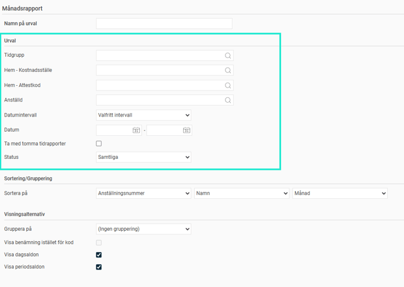Open the Månad sort dropdown

[339, 193]
